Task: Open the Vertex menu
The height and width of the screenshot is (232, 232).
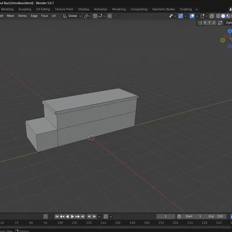Action: coord(23,16)
